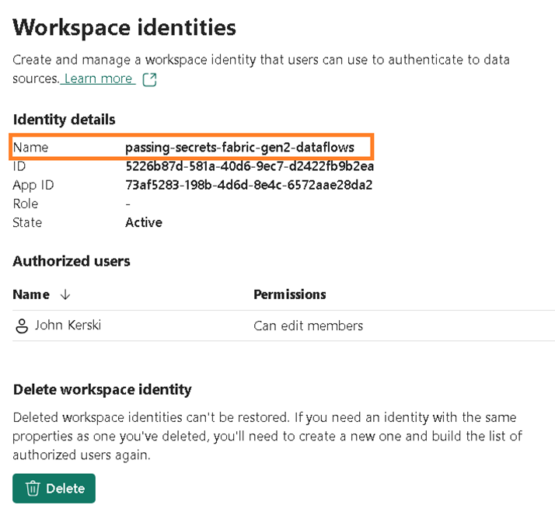This screenshot has width=555, height=526.
Task: Click the Permissions column header
Action: click(x=290, y=294)
